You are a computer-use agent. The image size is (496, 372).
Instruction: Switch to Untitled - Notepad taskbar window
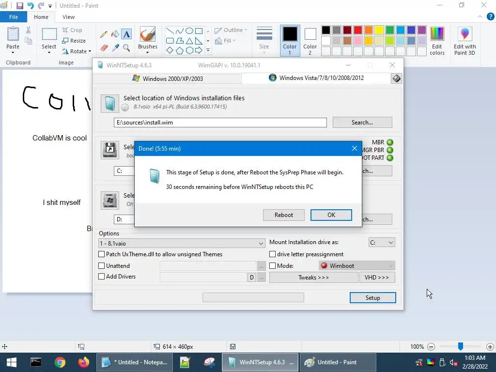coord(135,362)
